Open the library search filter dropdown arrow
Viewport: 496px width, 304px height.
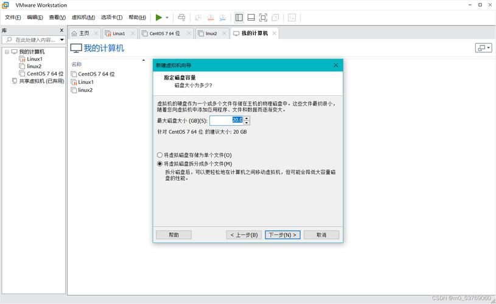click(62, 40)
